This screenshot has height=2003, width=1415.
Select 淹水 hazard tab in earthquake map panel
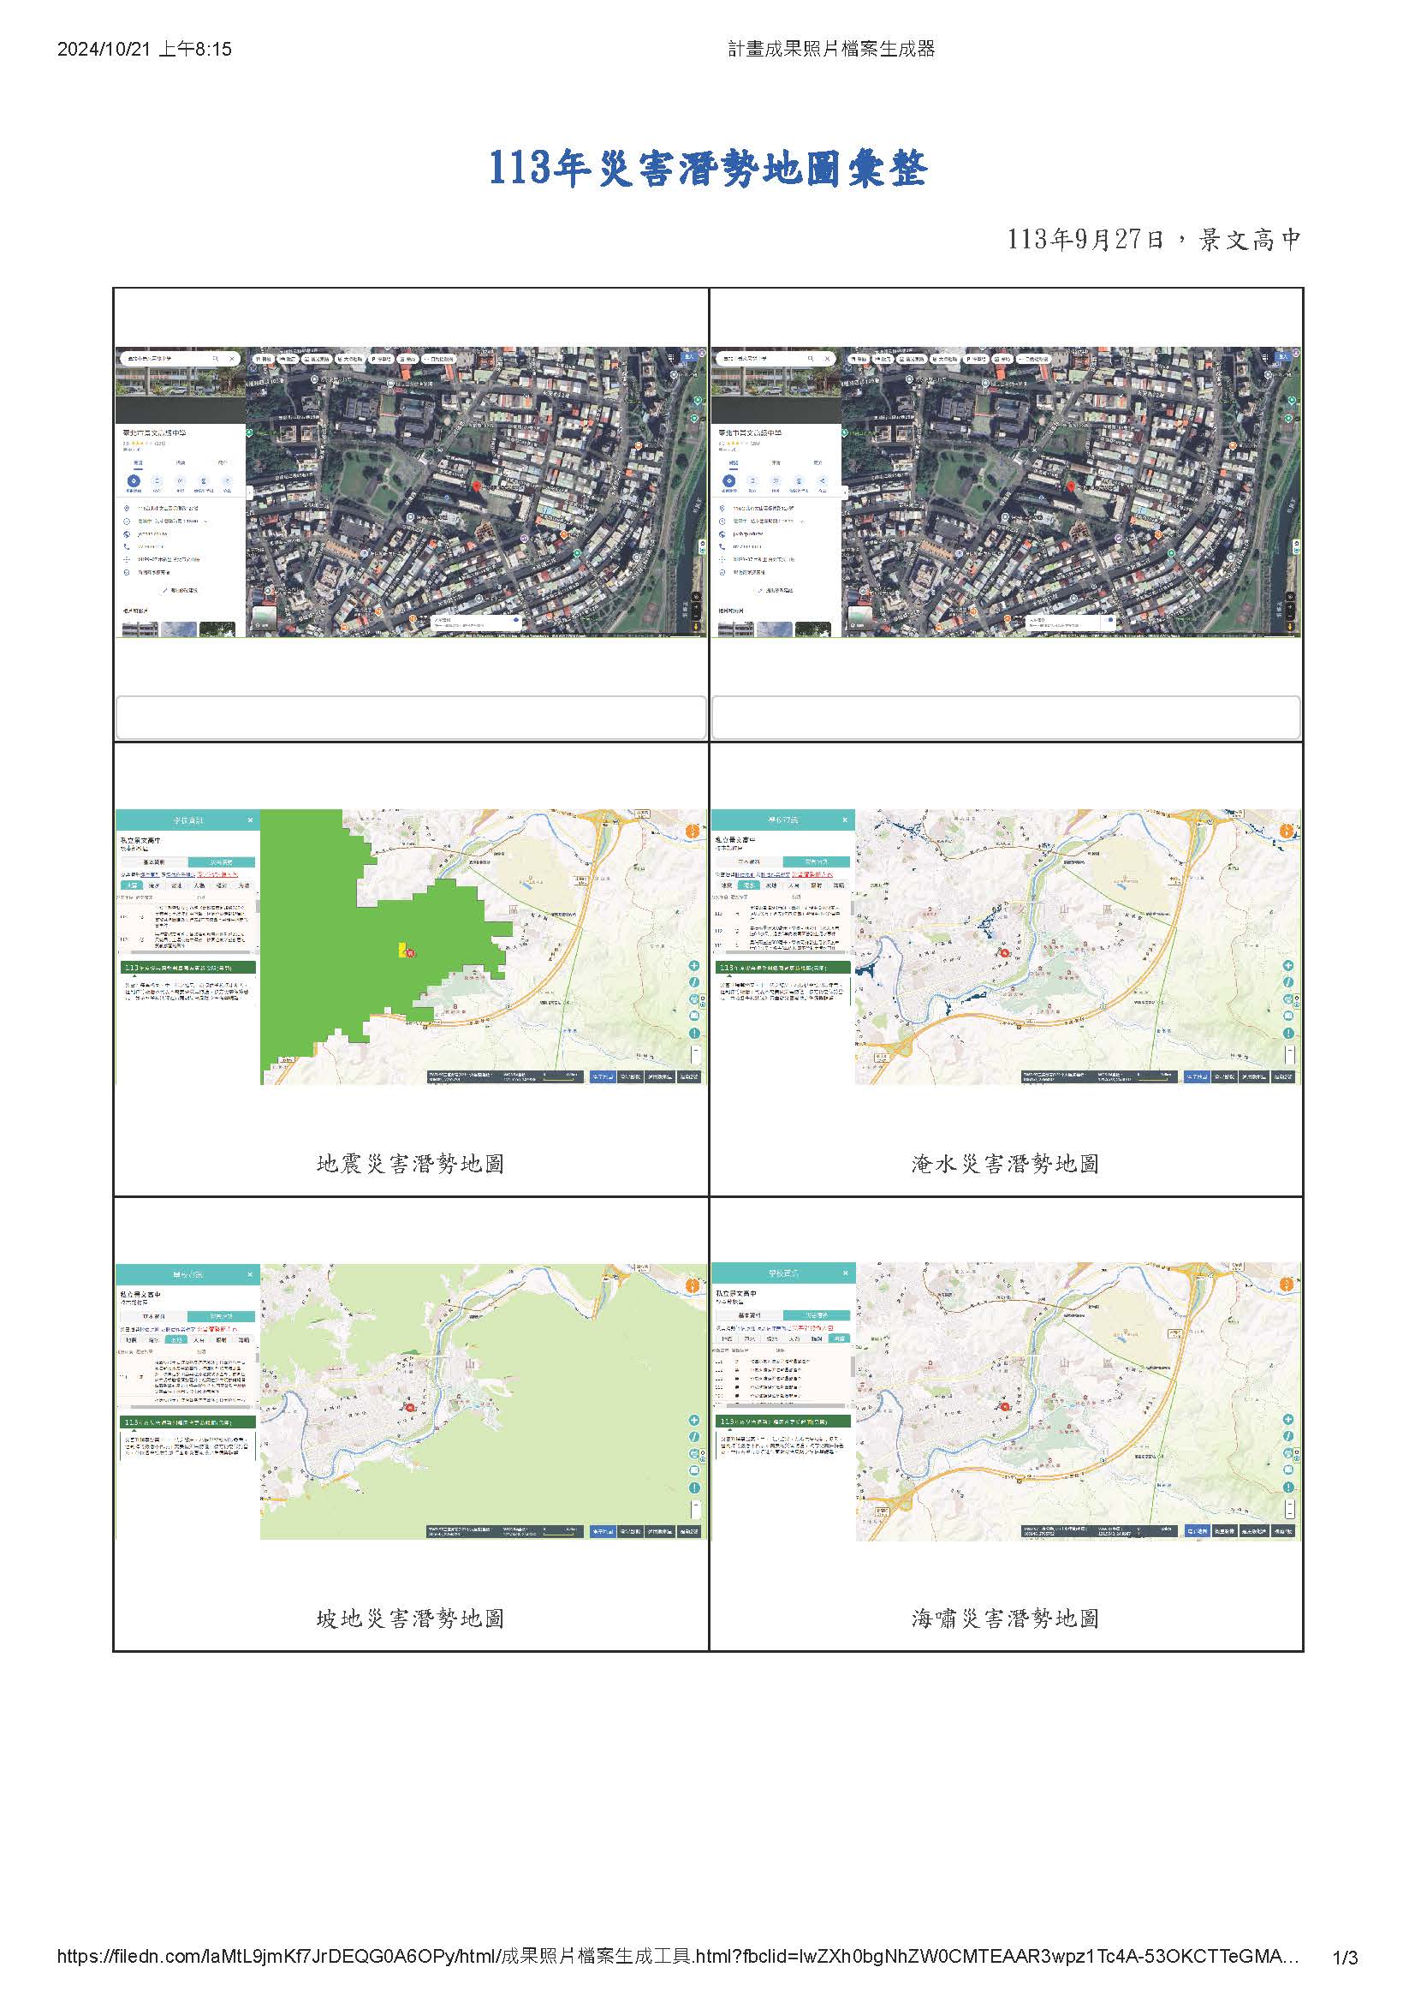(x=154, y=885)
